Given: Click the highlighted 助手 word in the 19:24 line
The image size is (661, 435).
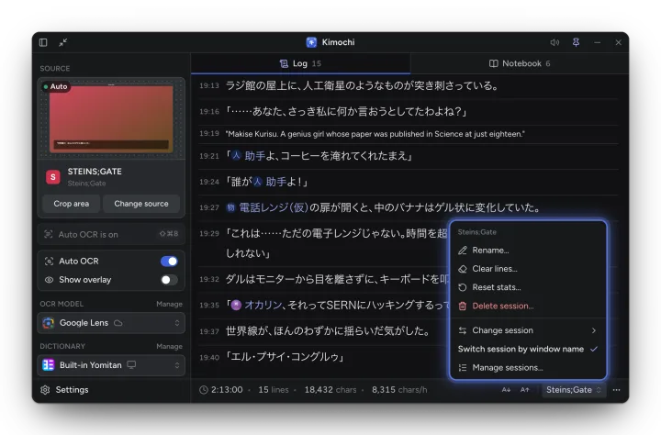Looking at the screenshot, I should (x=276, y=182).
